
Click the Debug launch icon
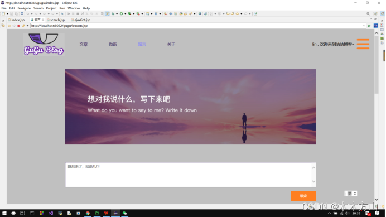(x=113, y=14)
